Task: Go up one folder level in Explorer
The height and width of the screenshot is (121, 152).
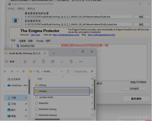Action: pos(24,71)
